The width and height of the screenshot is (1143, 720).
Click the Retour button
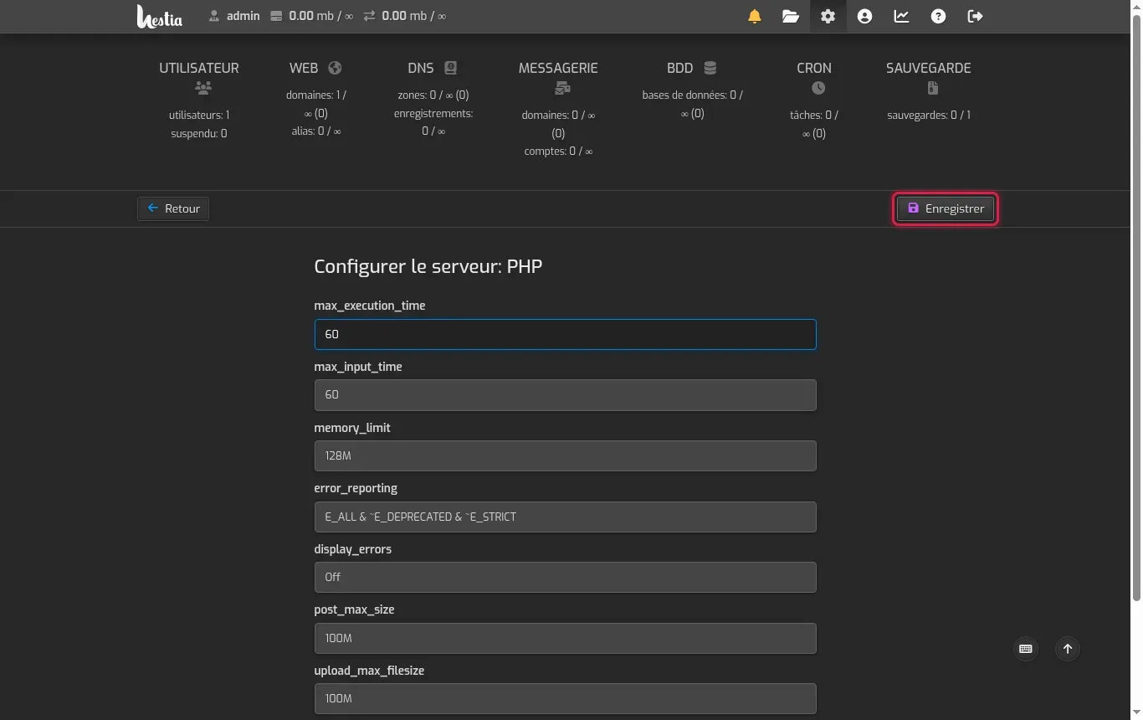(173, 208)
